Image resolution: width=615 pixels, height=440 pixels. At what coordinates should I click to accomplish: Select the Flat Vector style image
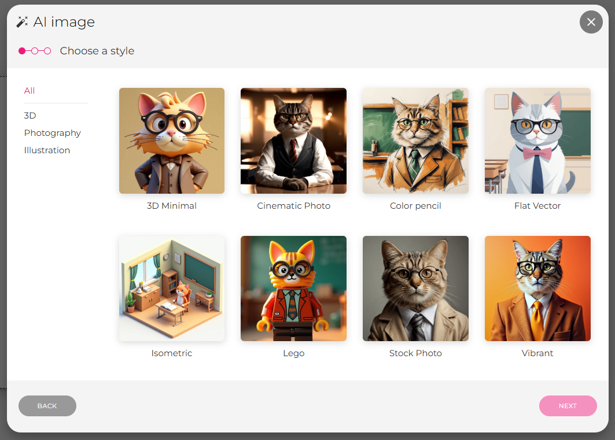point(537,140)
